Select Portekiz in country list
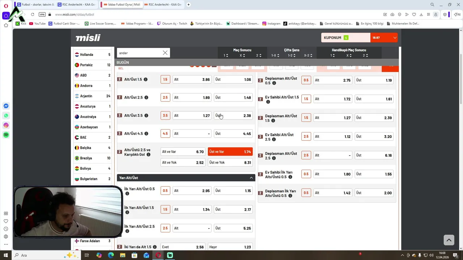Screen dimensions: 463x260 (x=93, y=65)
